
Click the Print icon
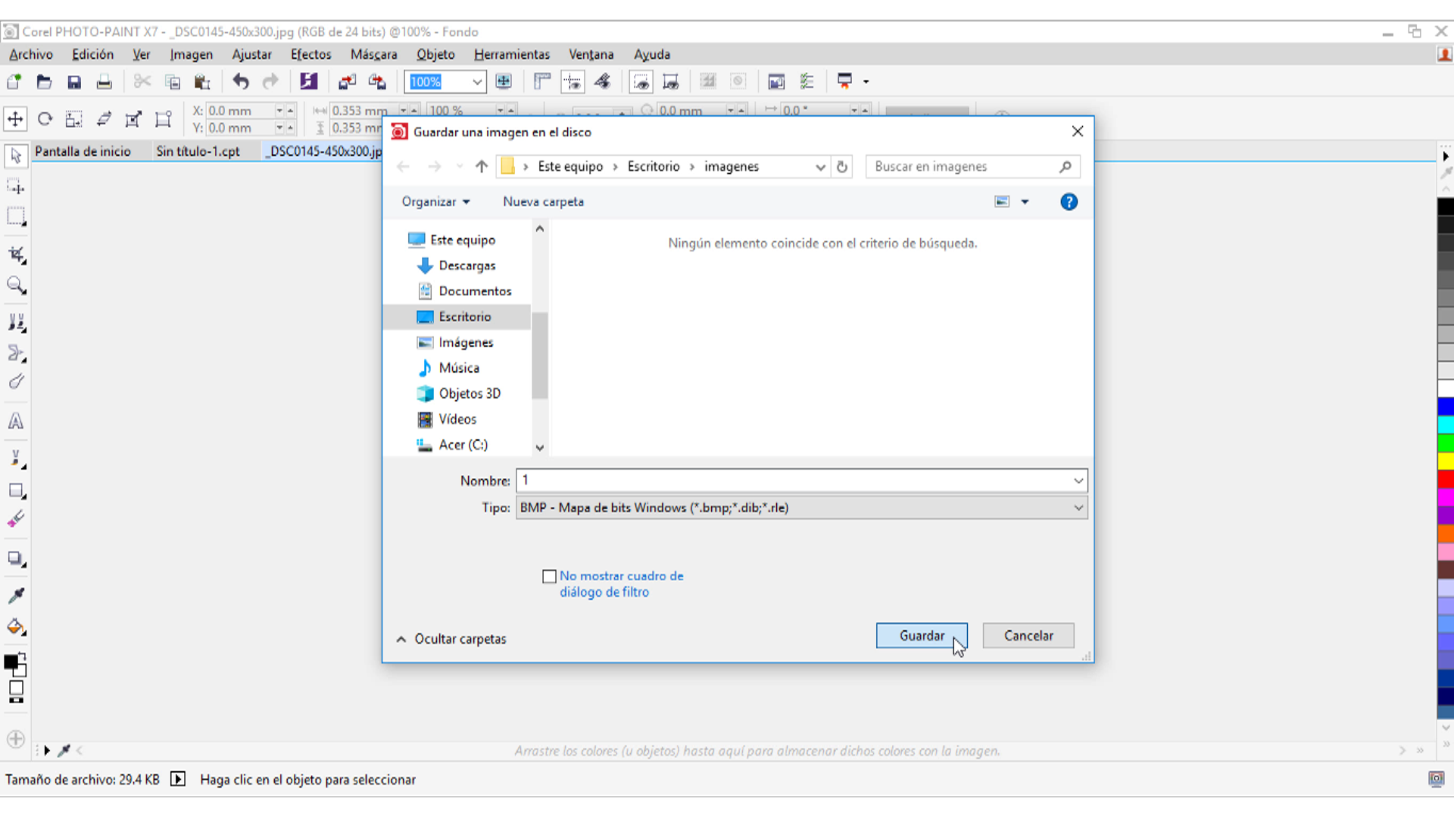pyautogui.click(x=104, y=82)
